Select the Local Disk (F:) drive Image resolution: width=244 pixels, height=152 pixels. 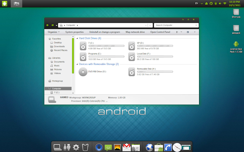151,57
